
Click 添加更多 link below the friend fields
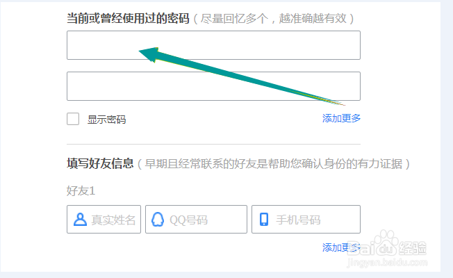pyautogui.click(x=340, y=247)
